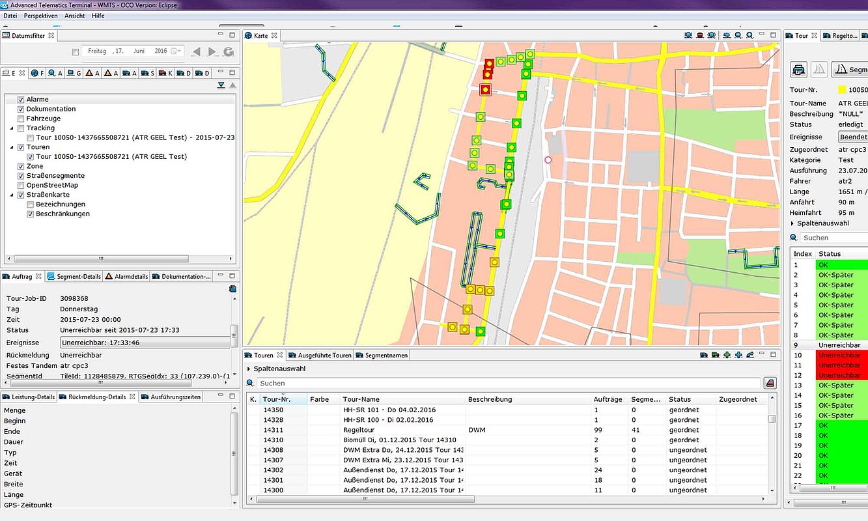
Task: Click the green plus icon in the Touren toolbar
Action: (727, 356)
